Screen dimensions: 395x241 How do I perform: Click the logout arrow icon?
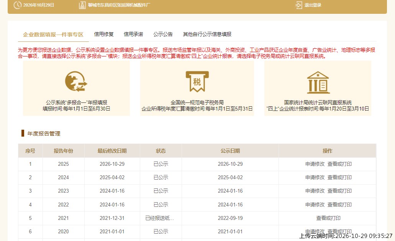pyautogui.click(x=299, y=5)
